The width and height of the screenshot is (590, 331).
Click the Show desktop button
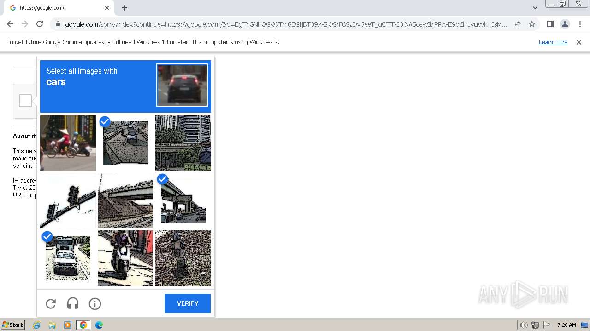585,325
